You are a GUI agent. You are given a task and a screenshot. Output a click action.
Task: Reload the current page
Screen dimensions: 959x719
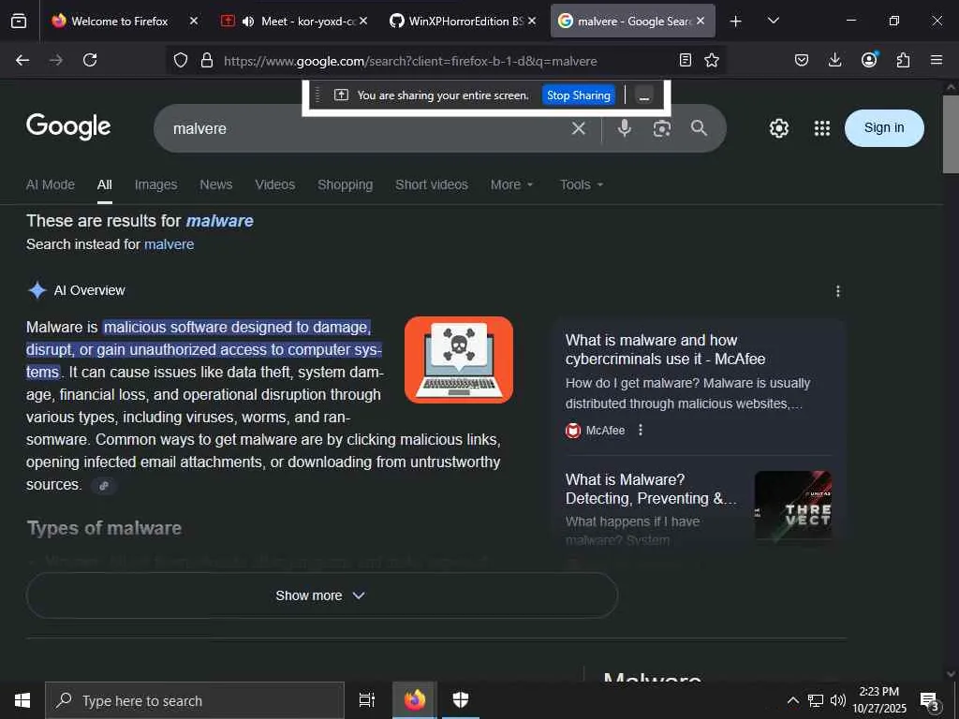point(90,60)
